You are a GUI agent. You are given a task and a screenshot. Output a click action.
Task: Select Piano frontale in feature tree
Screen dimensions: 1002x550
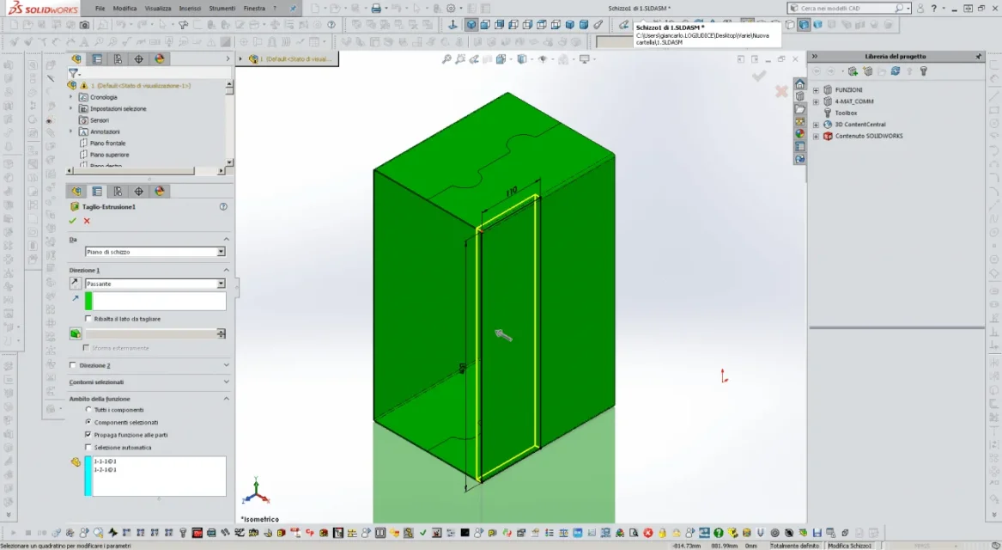pyautogui.click(x=107, y=144)
